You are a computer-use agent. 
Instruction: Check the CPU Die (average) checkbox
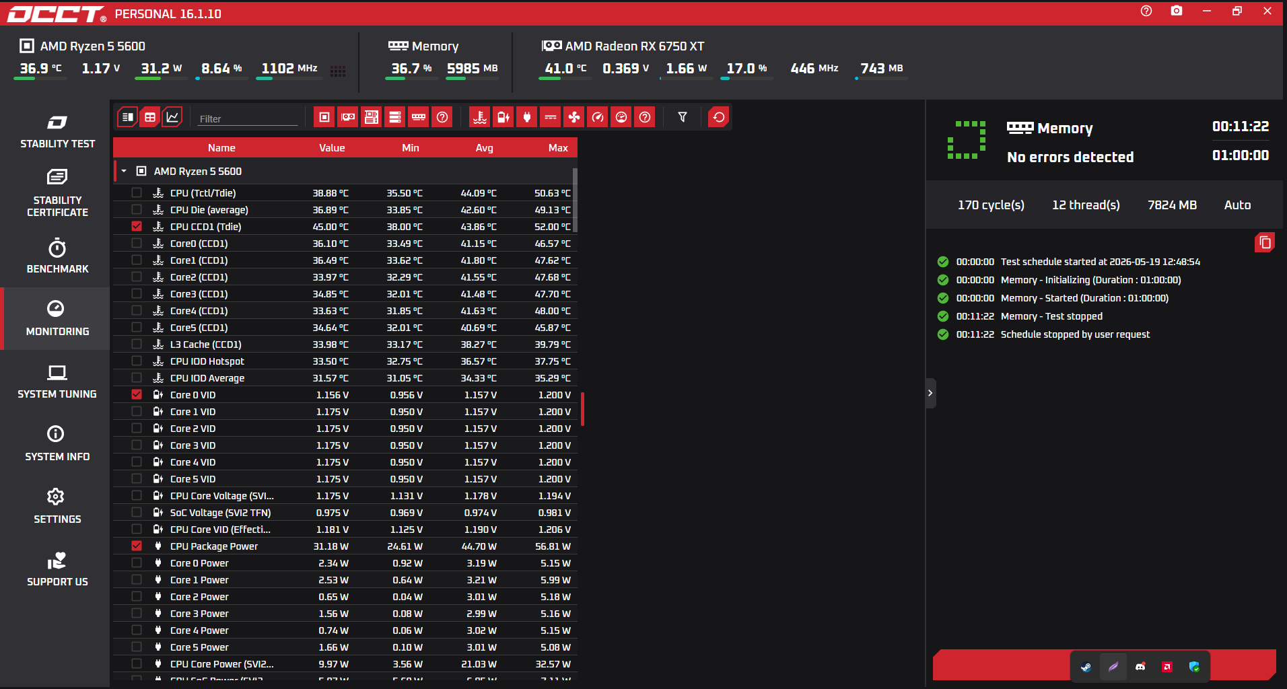(137, 209)
